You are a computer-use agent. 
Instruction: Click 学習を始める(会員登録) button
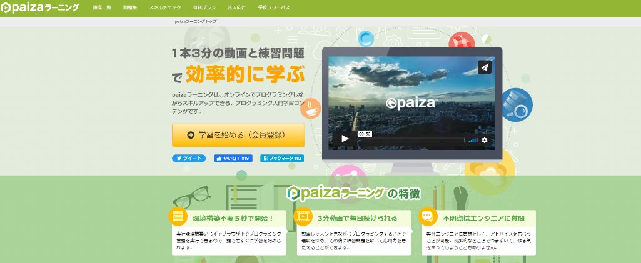[238, 135]
